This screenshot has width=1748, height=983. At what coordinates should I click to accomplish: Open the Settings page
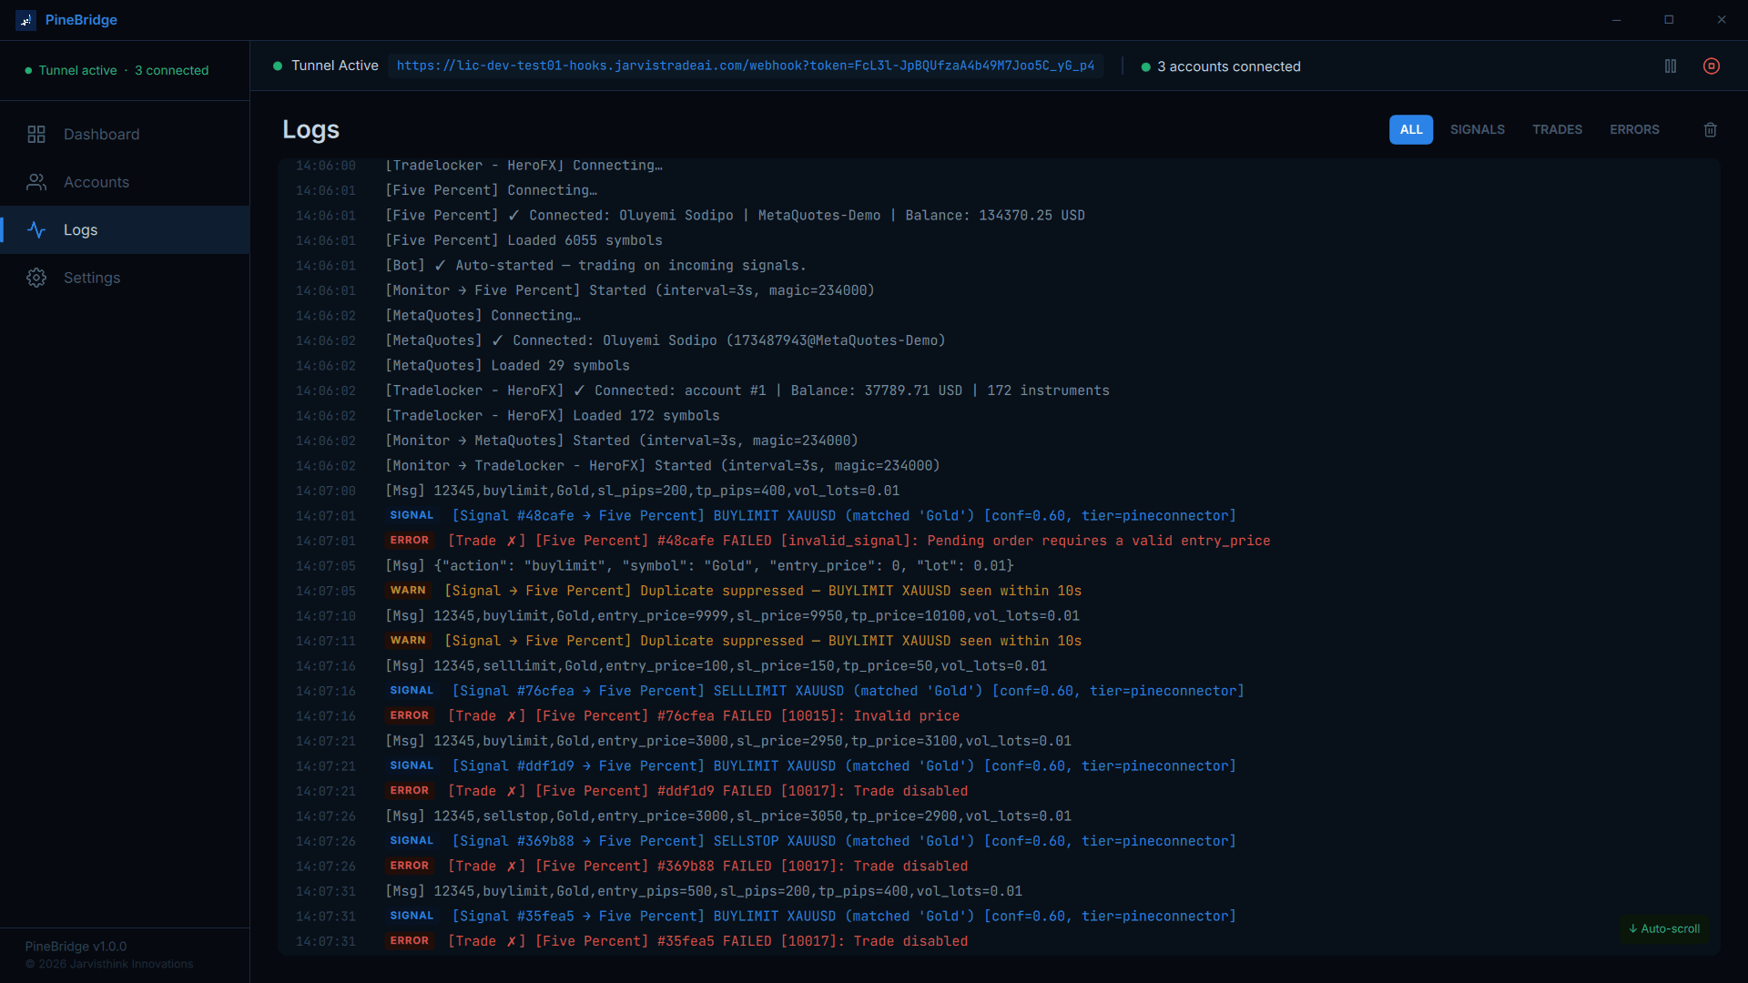125,278
